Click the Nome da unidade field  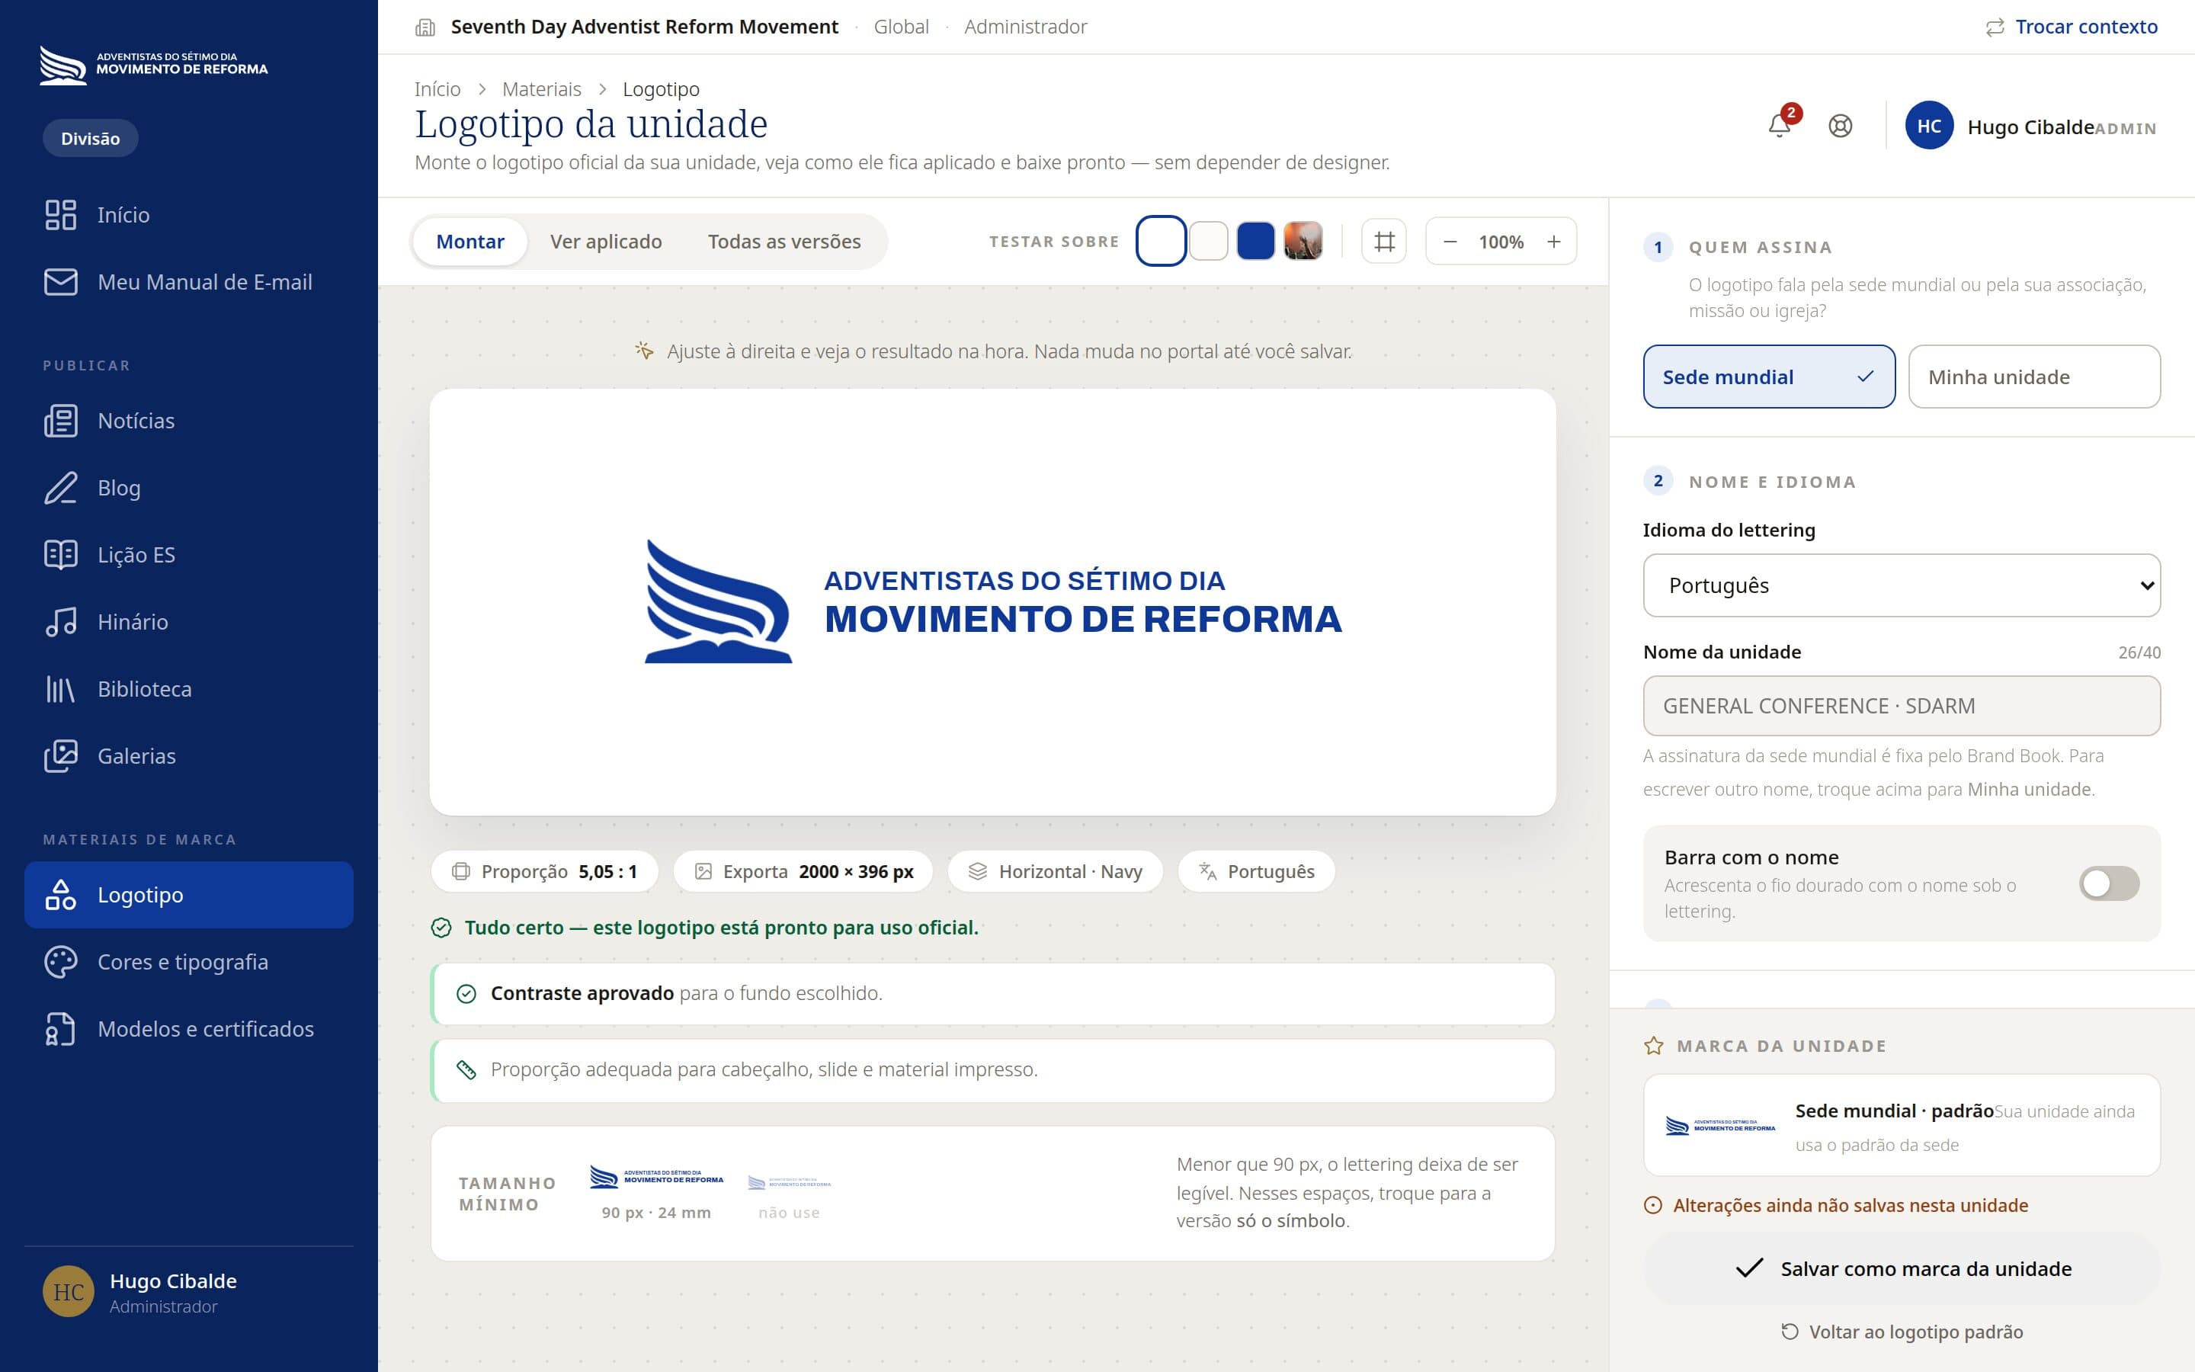1901,706
